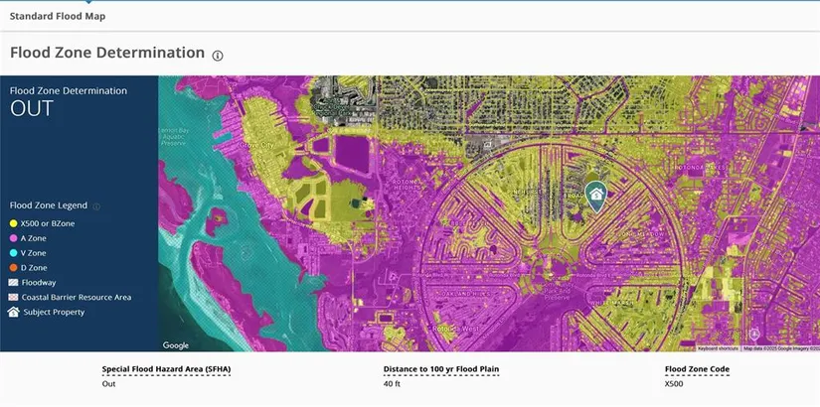Open Keyboard shortcuts on the map

[720, 348]
